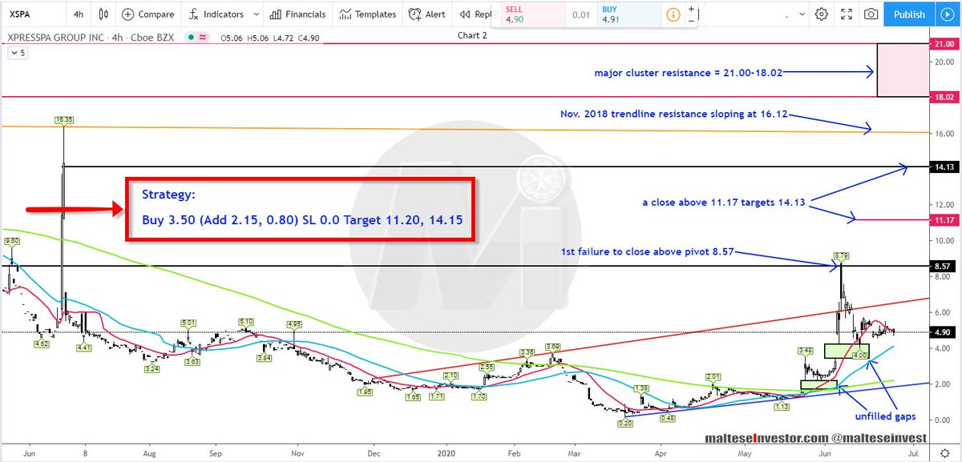962x462 pixels.
Task: Start bar Replay with rewind icon
Action: (x=463, y=14)
